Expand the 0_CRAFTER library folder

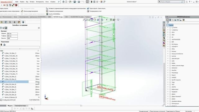168,28
